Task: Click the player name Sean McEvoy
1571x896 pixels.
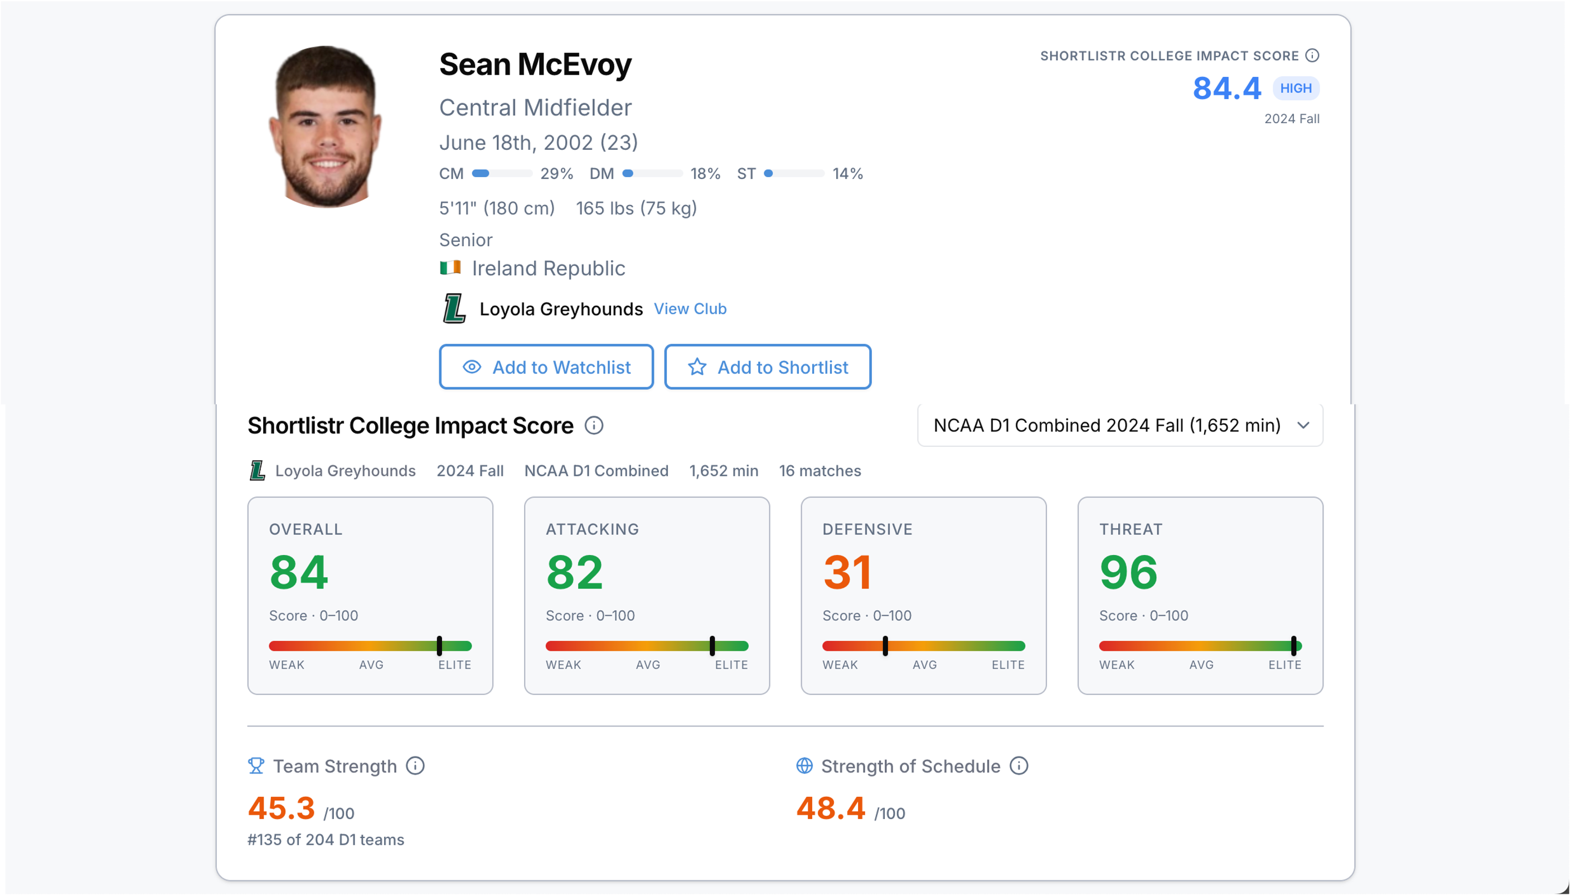Action: (x=535, y=65)
